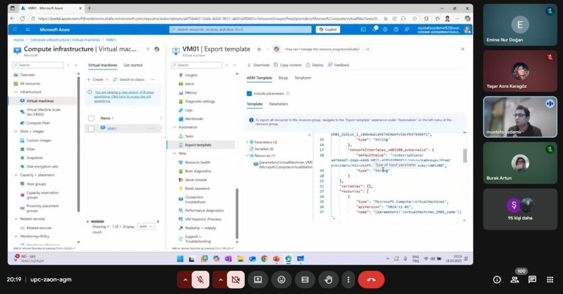Open Serial console in VM menu
Viewport: 563px width, 294px height.
pyautogui.click(x=196, y=179)
